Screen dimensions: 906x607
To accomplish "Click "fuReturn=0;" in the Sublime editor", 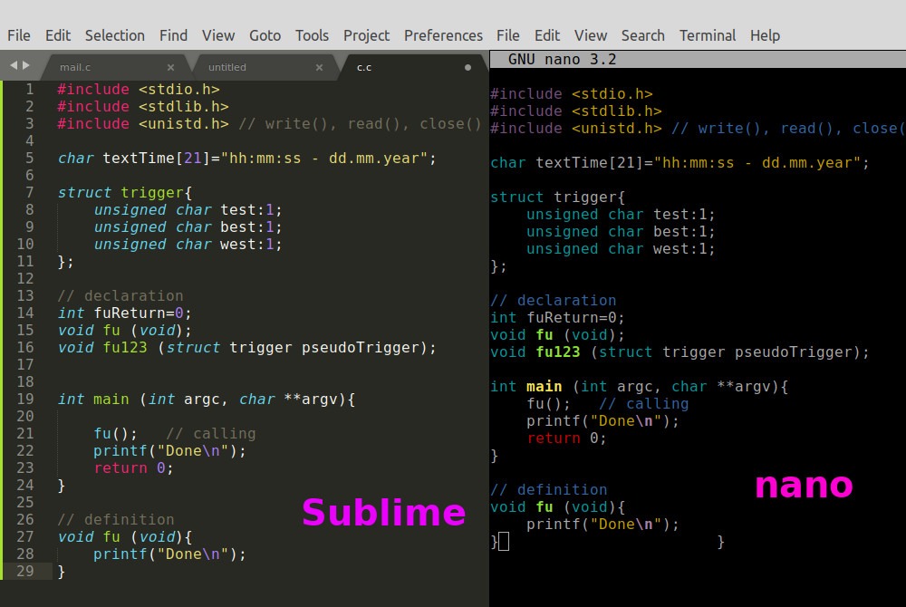I will (143, 313).
